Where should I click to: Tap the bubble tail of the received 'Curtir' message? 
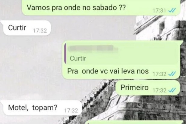click(2, 22)
